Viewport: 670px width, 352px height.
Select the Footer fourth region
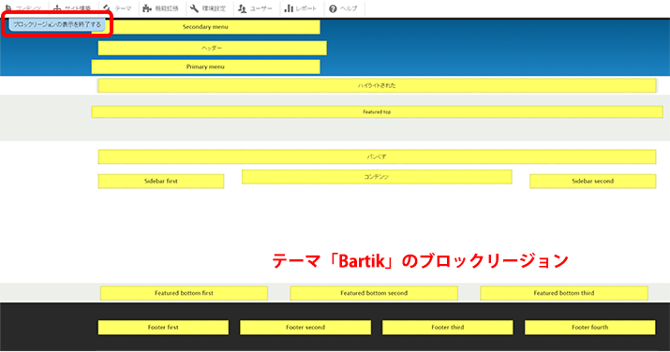tap(590, 328)
